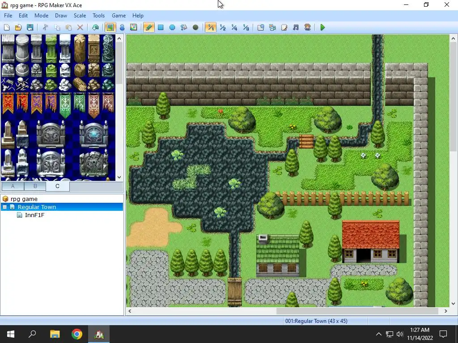The height and width of the screenshot is (343, 458).
Task: Click the map horizontal scrollbar thumb
Action: coord(357,311)
